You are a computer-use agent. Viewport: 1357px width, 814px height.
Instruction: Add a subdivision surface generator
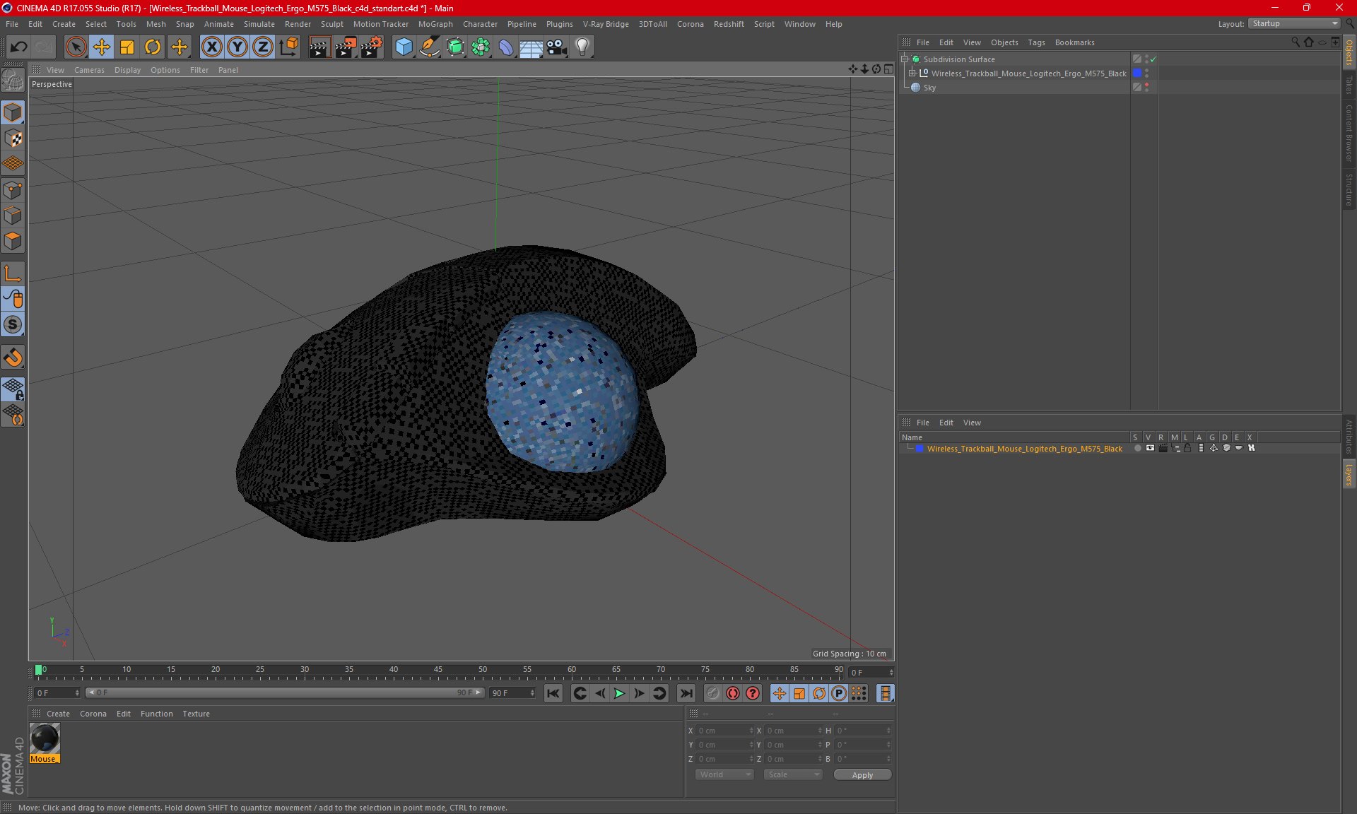pyautogui.click(x=455, y=47)
